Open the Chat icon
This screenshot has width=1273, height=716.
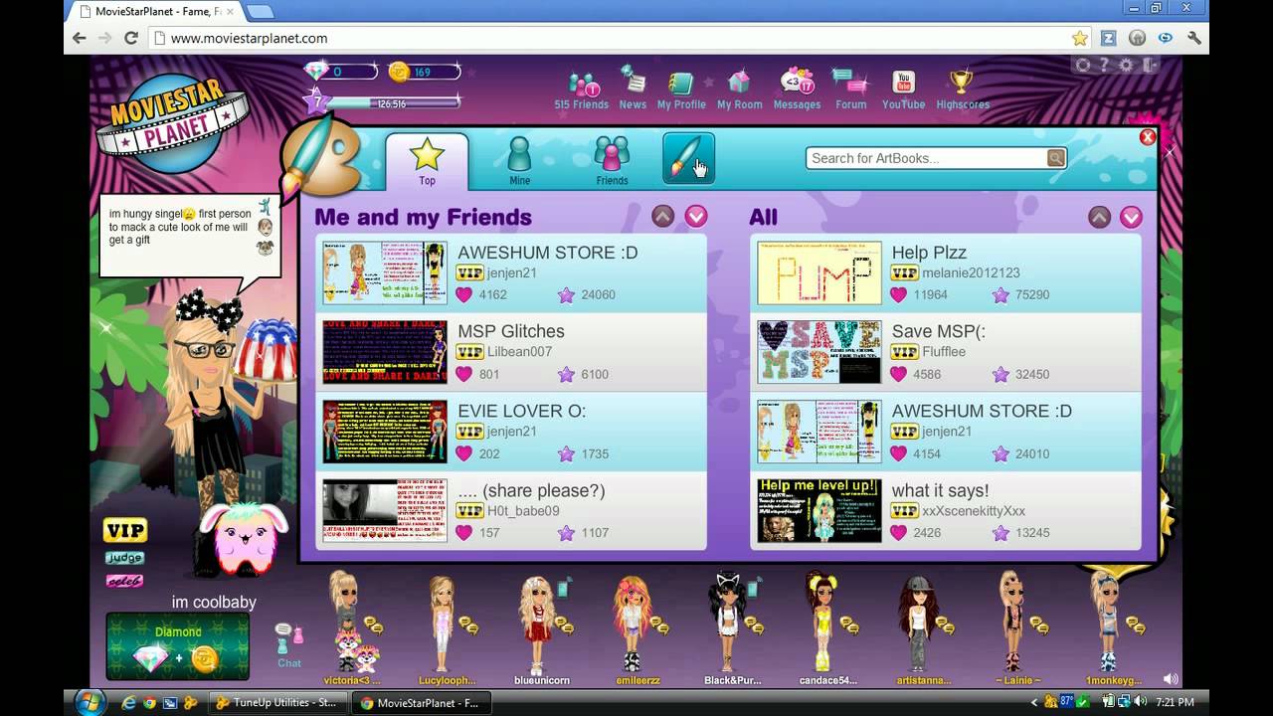click(x=289, y=643)
